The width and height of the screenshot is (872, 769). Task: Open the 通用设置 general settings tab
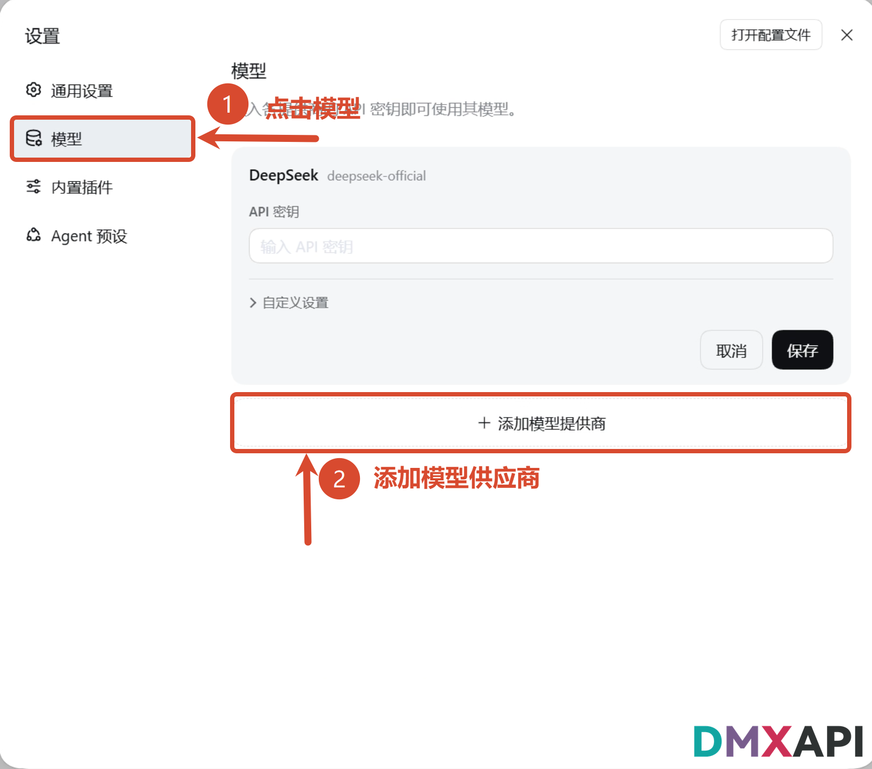[103, 90]
